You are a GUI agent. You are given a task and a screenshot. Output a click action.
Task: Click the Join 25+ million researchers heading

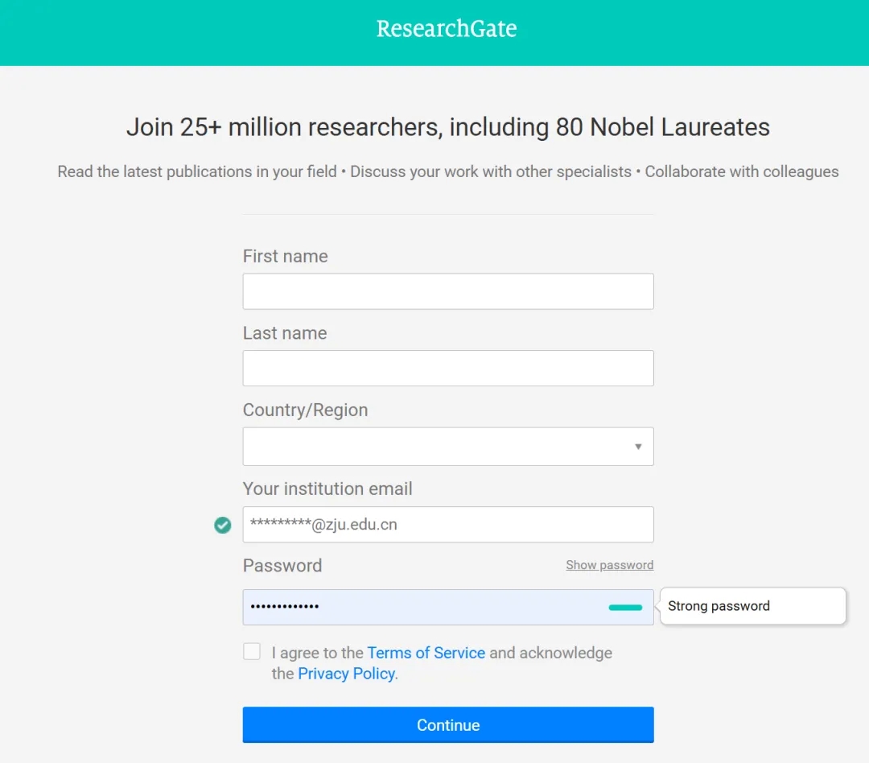tap(448, 127)
